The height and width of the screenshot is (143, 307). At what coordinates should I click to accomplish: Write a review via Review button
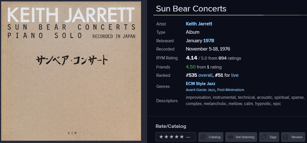click(x=293, y=137)
